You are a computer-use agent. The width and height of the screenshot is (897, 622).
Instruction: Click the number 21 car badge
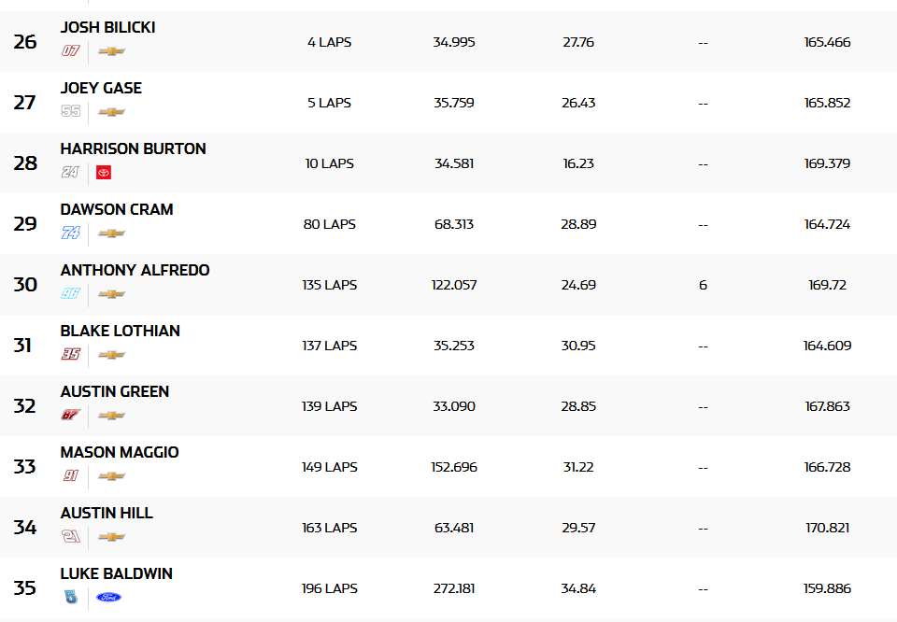click(x=71, y=536)
